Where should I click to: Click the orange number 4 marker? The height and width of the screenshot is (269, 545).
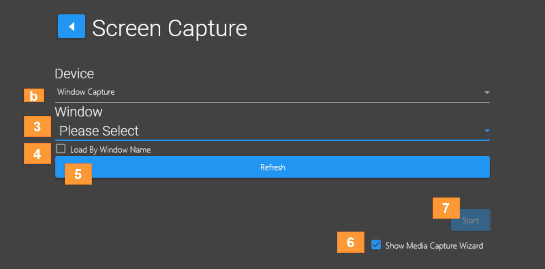(37, 154)
